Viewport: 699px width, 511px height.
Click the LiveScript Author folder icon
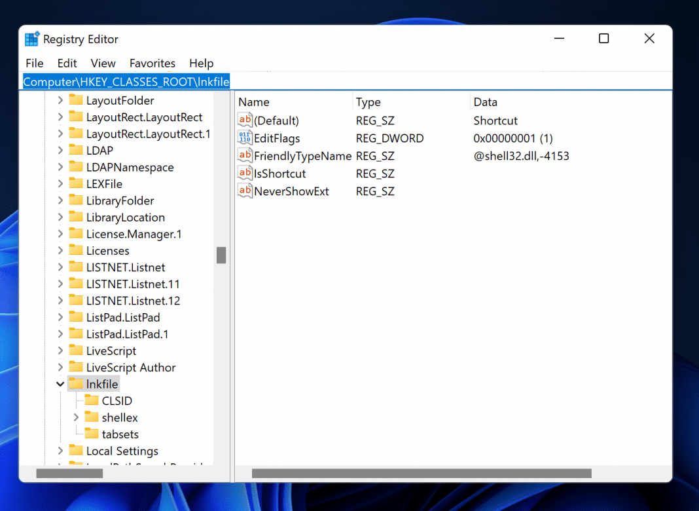tap(77, 368)
